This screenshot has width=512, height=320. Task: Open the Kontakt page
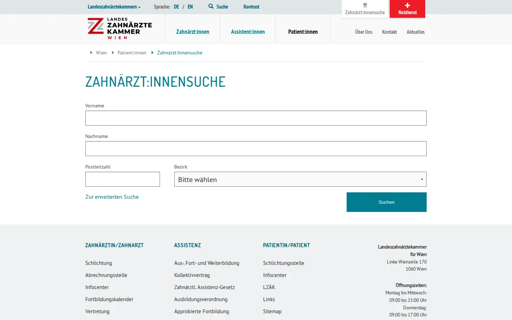tap(389, 32)
